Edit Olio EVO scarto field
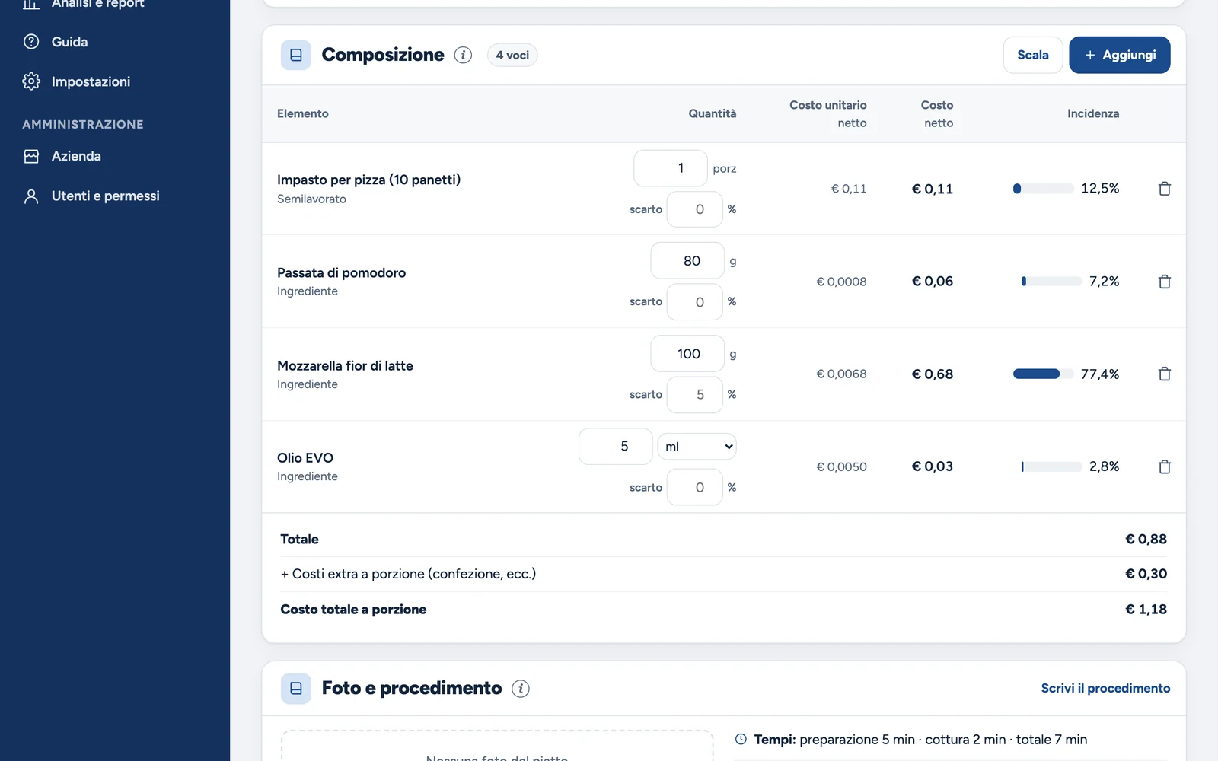Viewport: 1218px width, 761px height. point(695,488)
